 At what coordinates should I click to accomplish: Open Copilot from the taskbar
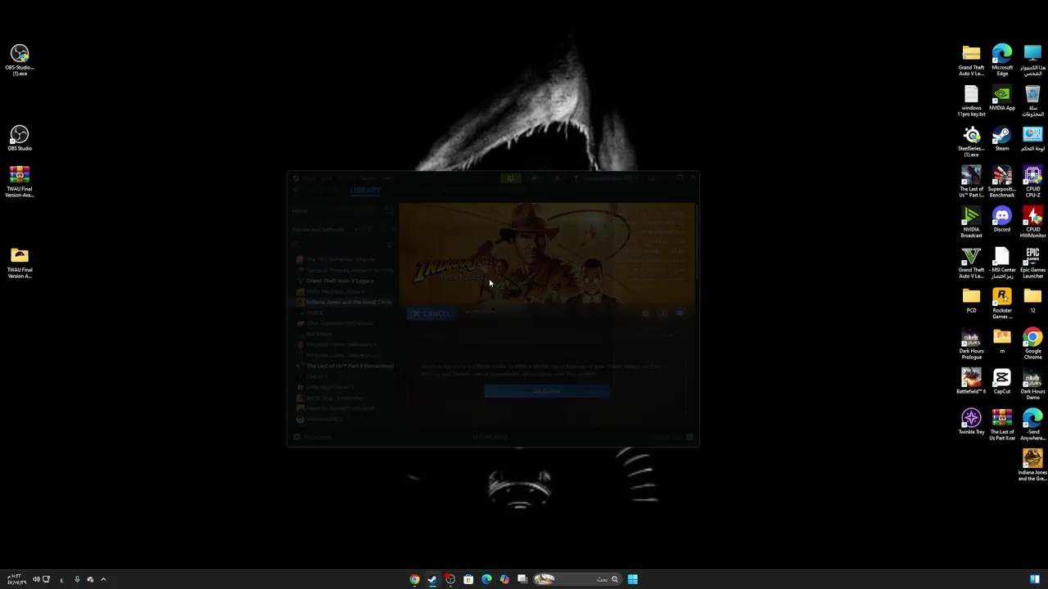(x=504, y=579)
